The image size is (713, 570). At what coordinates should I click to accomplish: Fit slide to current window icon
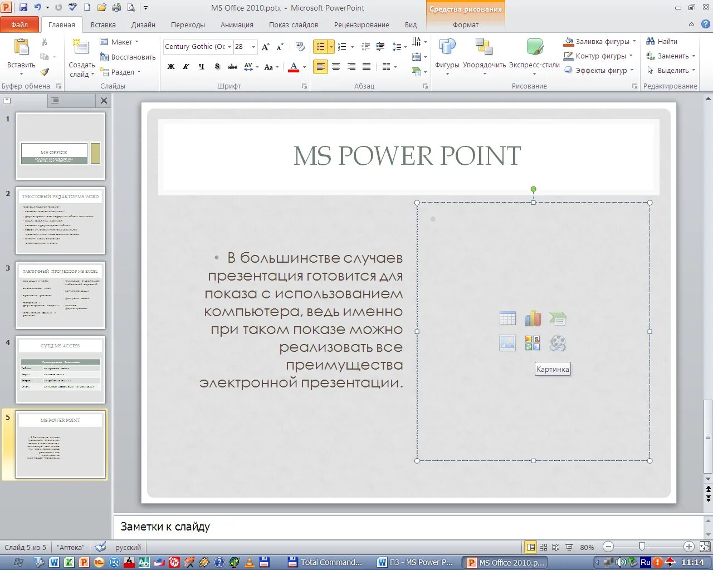[x=706, y=547]
